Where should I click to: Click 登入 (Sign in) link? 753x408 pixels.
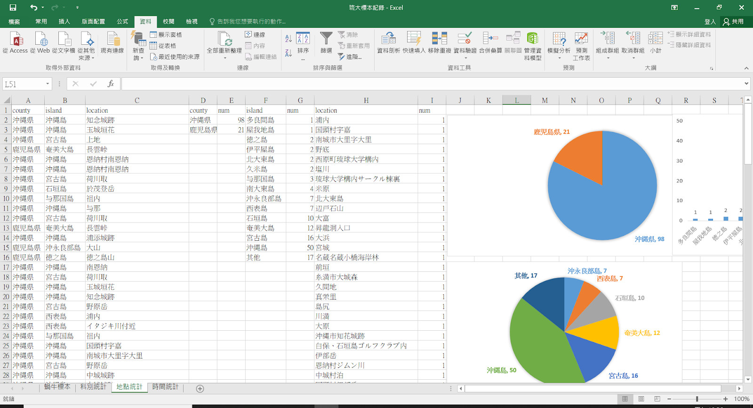click(710, 22)
